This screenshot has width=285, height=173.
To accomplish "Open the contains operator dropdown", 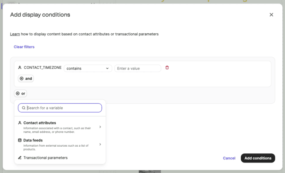I will pyautogui.click(x=88, y=68).
